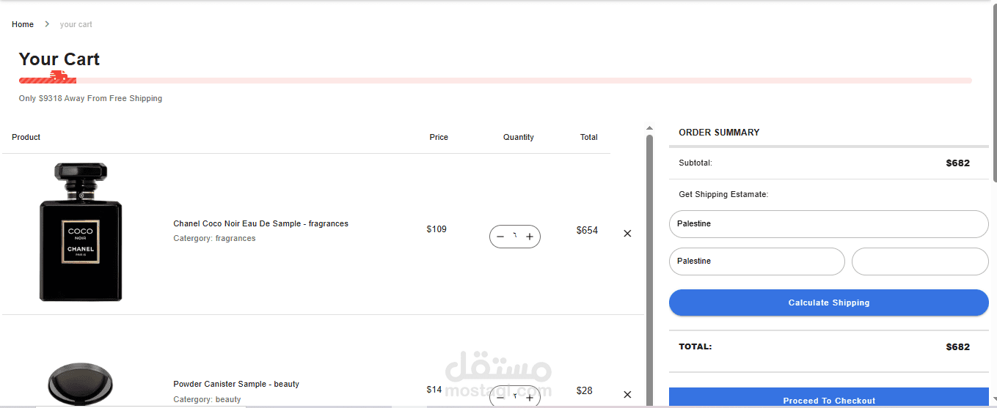Click 'Catergory: fragrances' text
The height and width of the screenshot is (408, 997).
pos(214,238)
